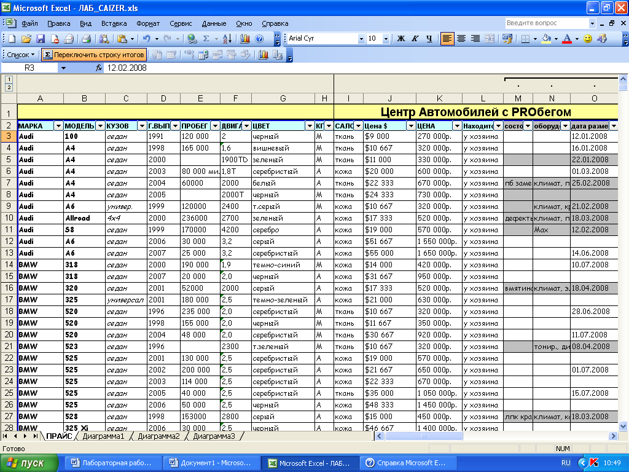Click the Send to mail recipient icon

pos(69,39)
